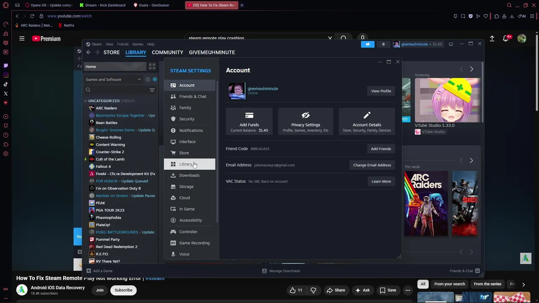
Task: Select Counter-Strike 2 in the game list
Action: [x=110, y=152]
